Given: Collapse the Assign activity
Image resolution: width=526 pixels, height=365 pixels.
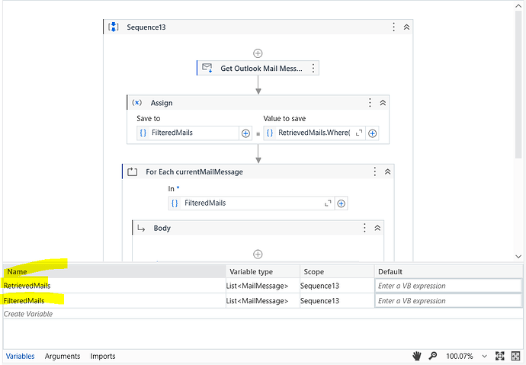Looking at the screenshot, I should (x=382, y=102).
